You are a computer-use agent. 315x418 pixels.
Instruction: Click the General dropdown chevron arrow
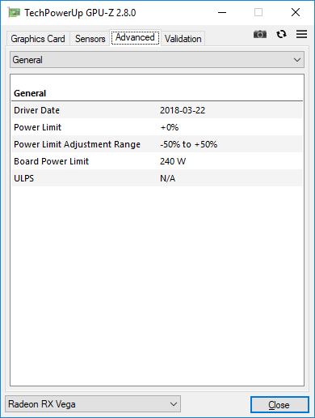(297, 60)
